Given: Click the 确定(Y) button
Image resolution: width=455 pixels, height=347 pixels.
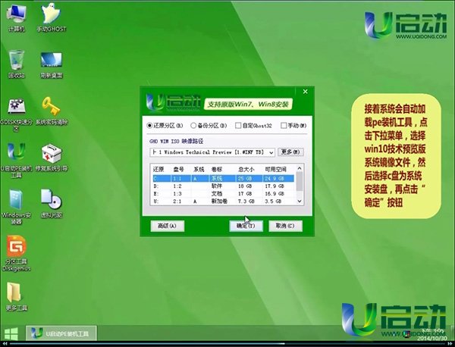Looking at the screenshot, I should click(x=246, y=226).
